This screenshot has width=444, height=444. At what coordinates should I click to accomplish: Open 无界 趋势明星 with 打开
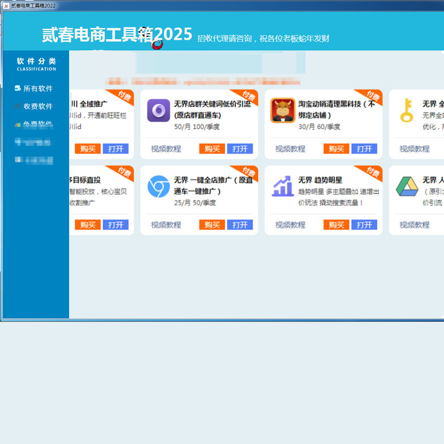[364, 225]
